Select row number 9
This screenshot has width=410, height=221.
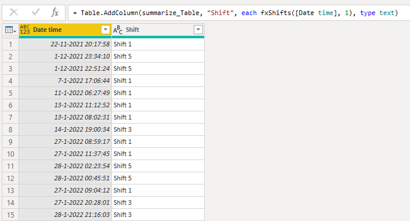pyautogui.click(x=10, y=142)
